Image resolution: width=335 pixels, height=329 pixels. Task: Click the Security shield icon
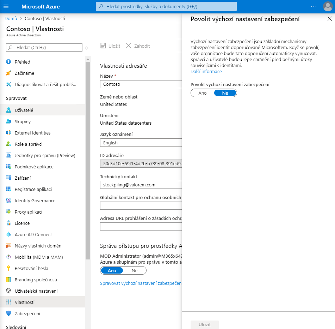9,313
